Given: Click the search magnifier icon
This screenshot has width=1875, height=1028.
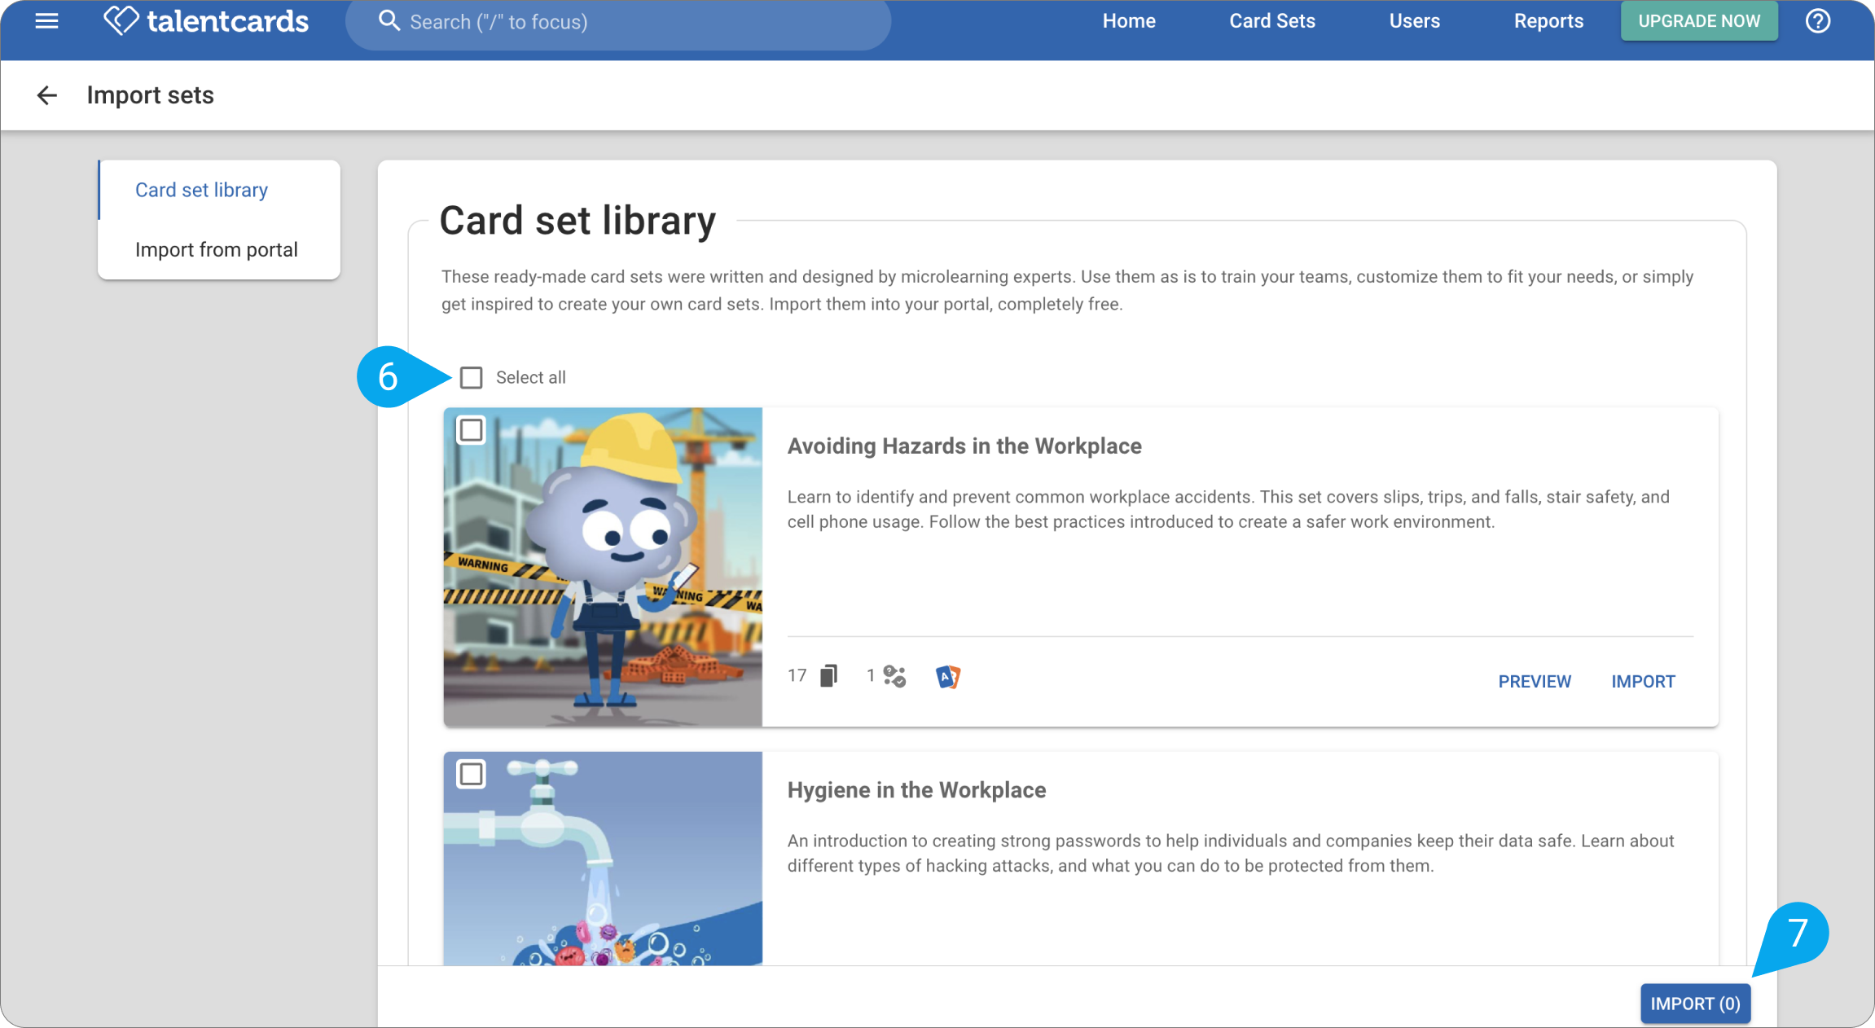Looking at the screenshot, I should click(389, 21).
